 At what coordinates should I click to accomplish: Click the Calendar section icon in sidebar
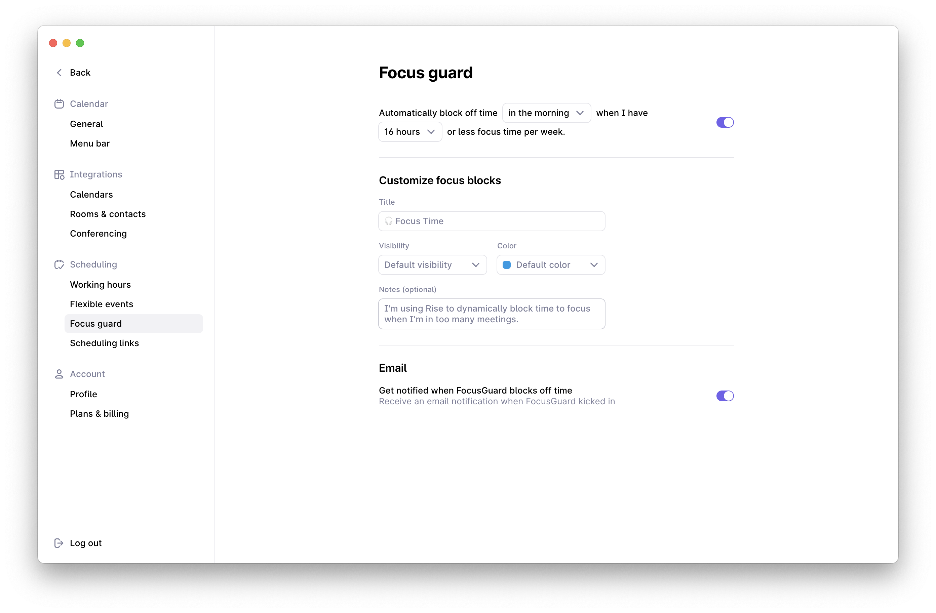[x=59, y=104]
